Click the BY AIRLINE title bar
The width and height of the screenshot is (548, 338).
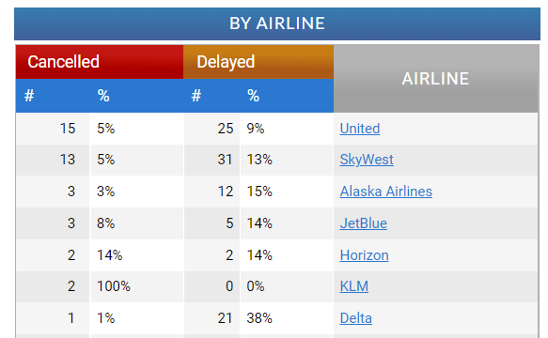277,23
